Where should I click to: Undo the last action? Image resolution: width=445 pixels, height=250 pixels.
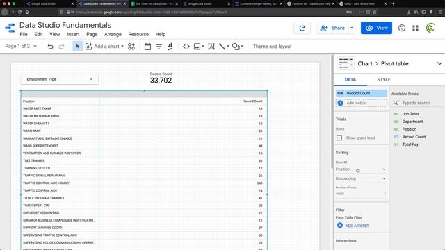tap(50, 47)
